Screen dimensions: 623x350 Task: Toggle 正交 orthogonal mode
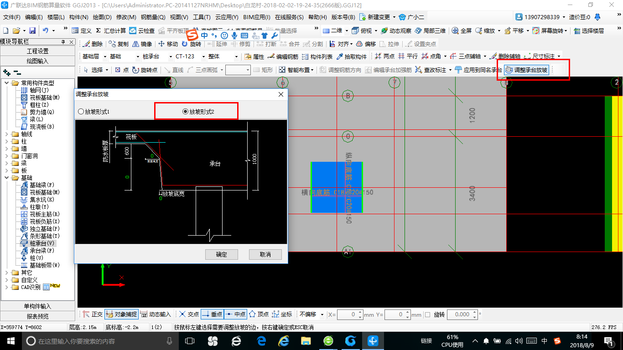[x=93, y=314]
